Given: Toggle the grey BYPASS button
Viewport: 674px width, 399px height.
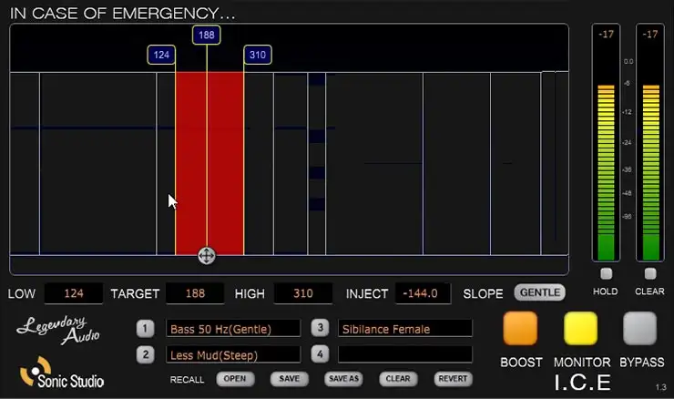Looking at the screenshot, I should pyautogui.click(x=640, y=329).
